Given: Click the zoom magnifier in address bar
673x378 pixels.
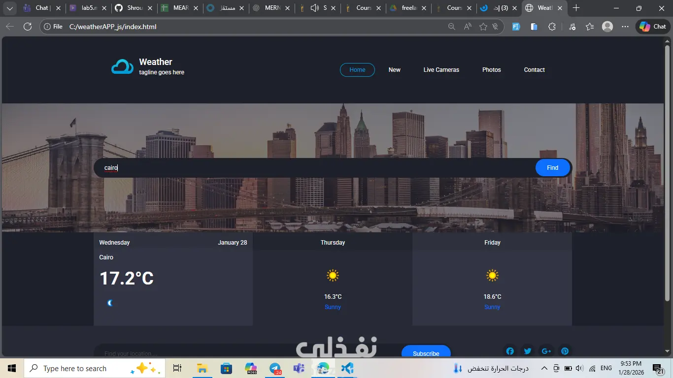Looking at the screenshot, I should (451, 27).
